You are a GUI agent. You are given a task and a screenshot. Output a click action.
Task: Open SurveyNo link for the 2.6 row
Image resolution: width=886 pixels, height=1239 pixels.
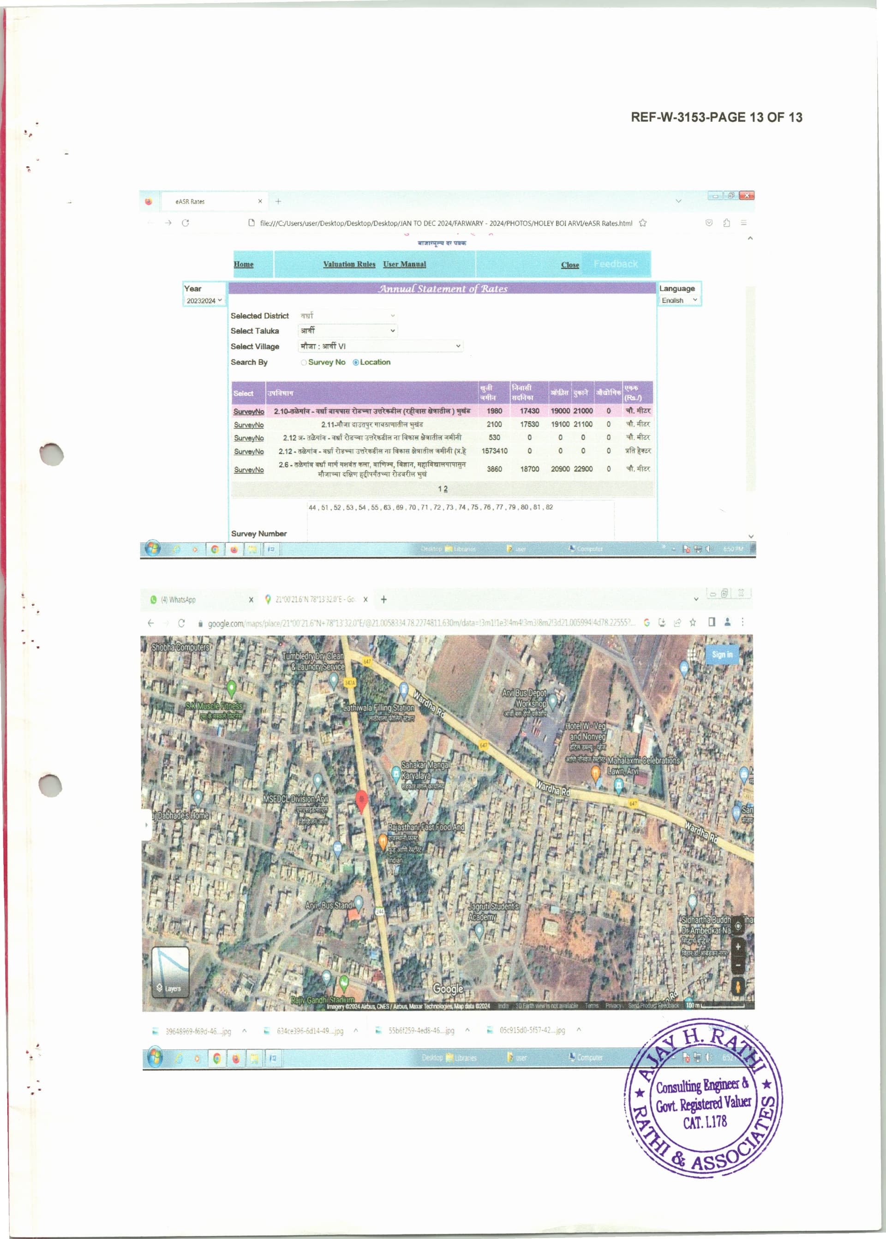[249, 469]
